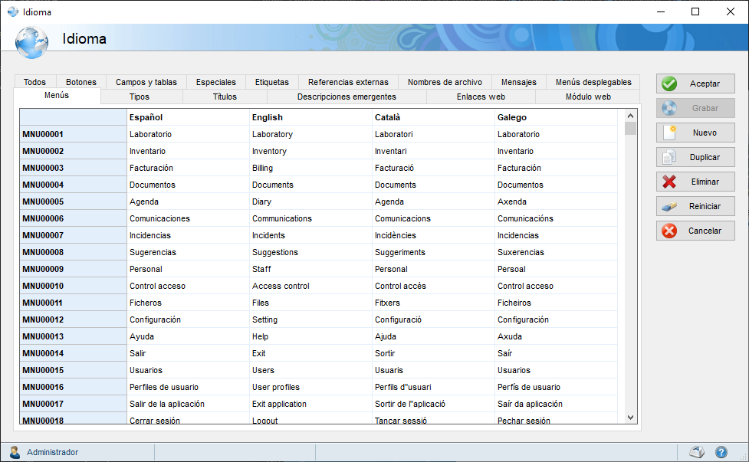749x462 pixels.
Task: Click the Català cell 'Suggeriments'
Action: pyautogui.click(x=433, y=252)
